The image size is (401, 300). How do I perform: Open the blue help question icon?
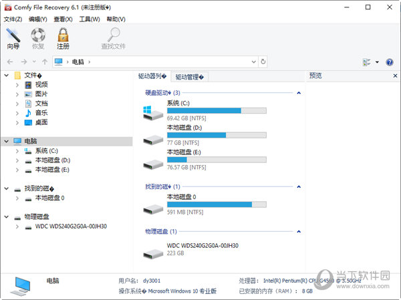pyautogui.click(x=390, y=62)
